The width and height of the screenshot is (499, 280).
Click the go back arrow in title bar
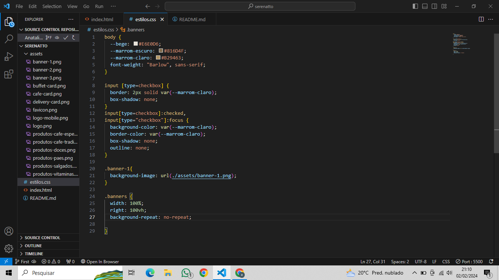coord(148,6)
